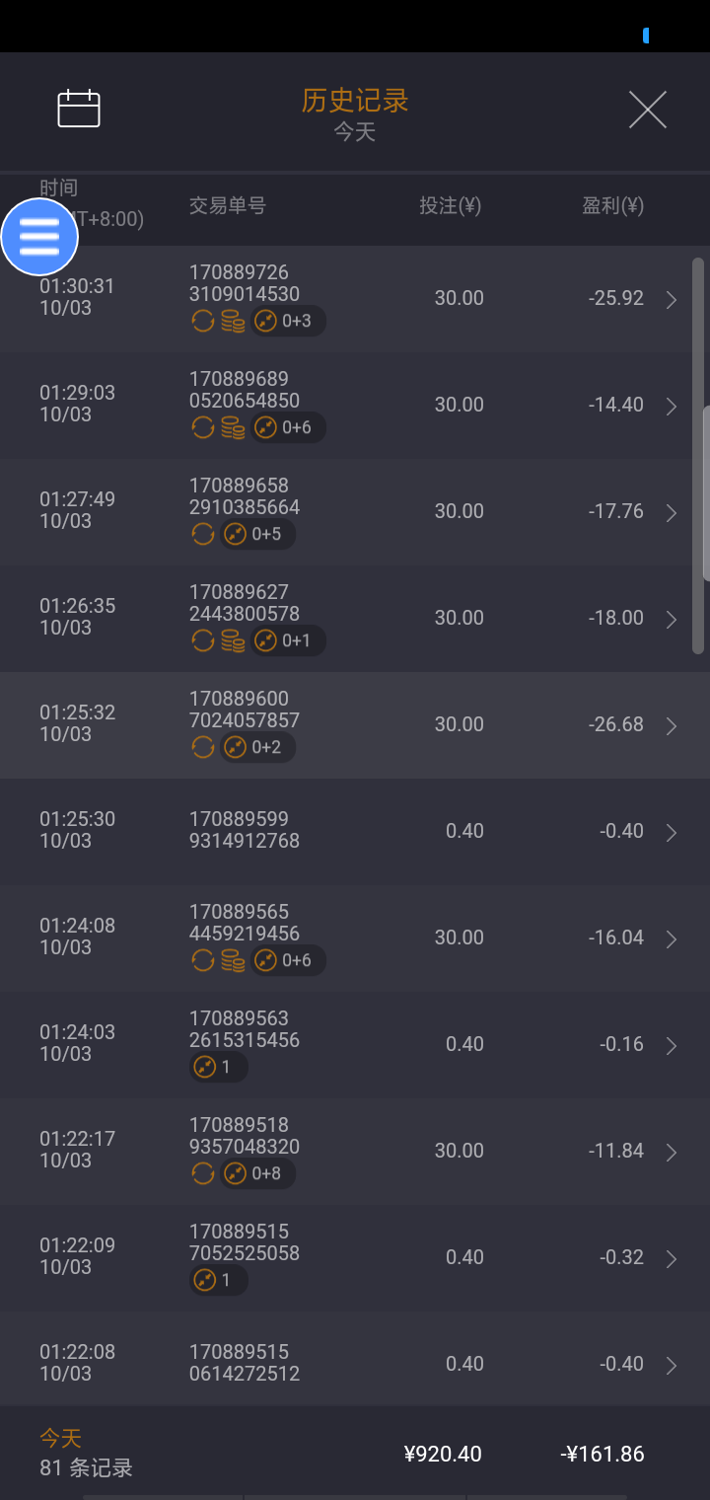The image size is (710, 1500).
Task: Open the calendar date picker
Action: point(79,109)
